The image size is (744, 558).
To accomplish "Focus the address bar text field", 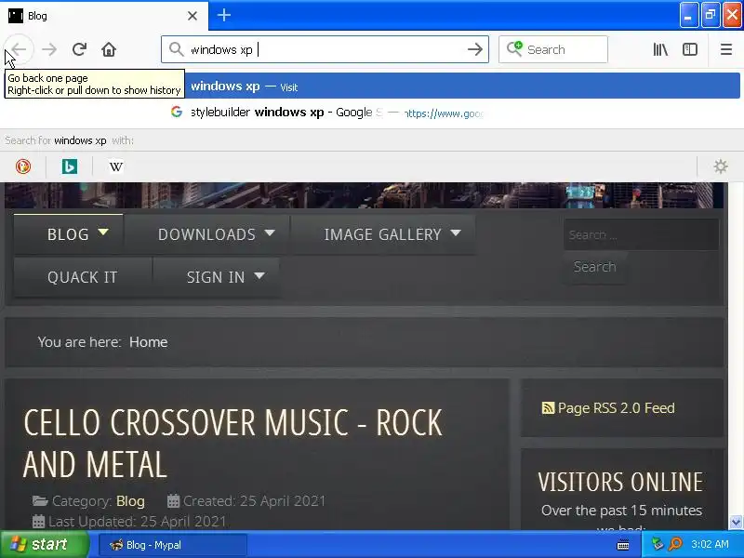I will [325, 49].
